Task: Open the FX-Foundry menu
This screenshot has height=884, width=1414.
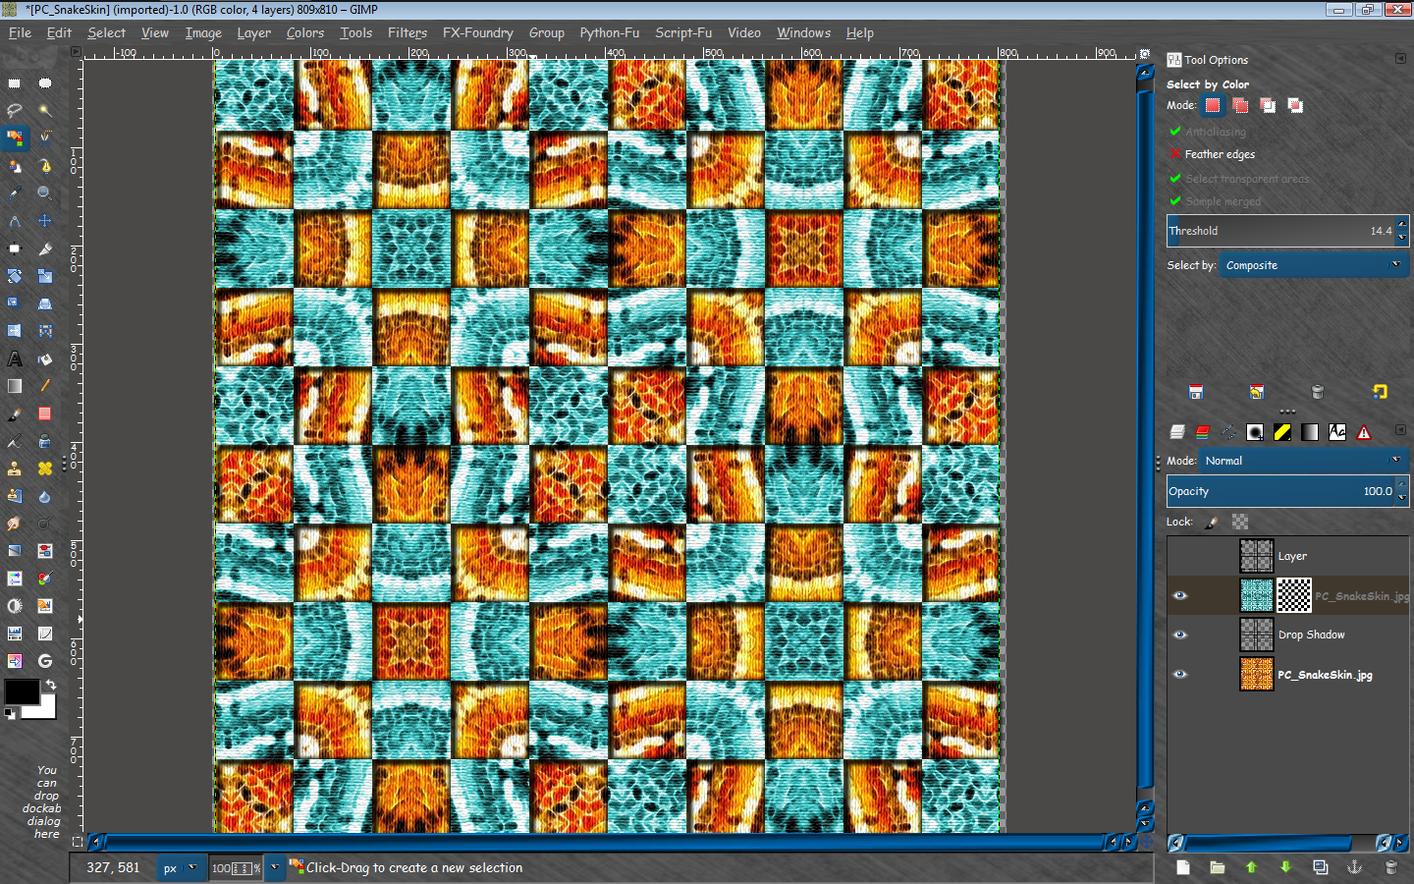Action: [x=478, y=32]
